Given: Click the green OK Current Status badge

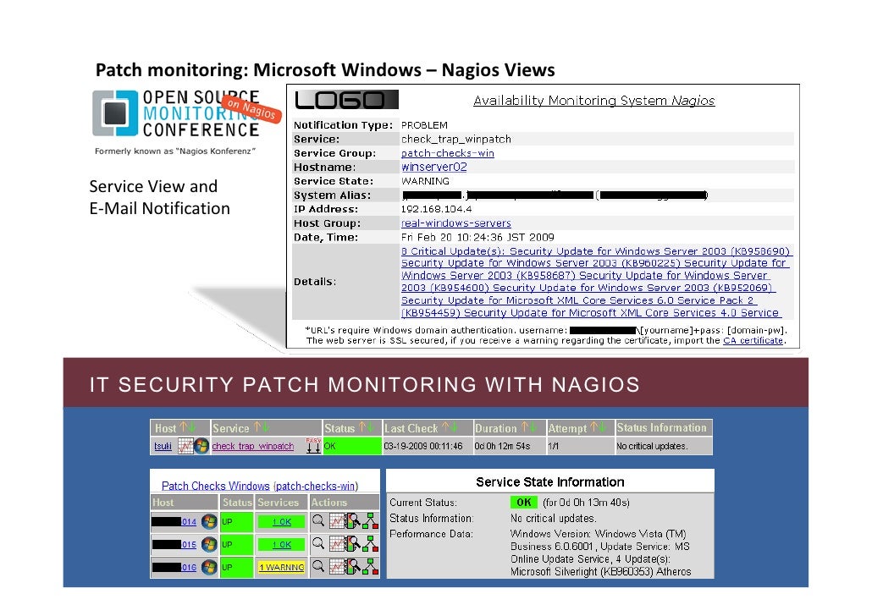Looking at the screenshot, I should 524,502.
